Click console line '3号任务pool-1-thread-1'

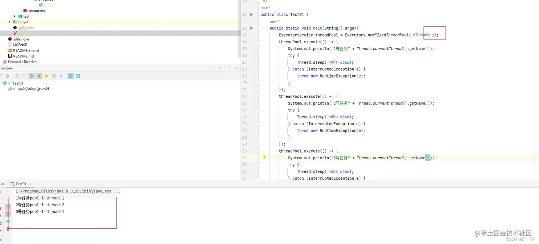[x=40, y=212]
